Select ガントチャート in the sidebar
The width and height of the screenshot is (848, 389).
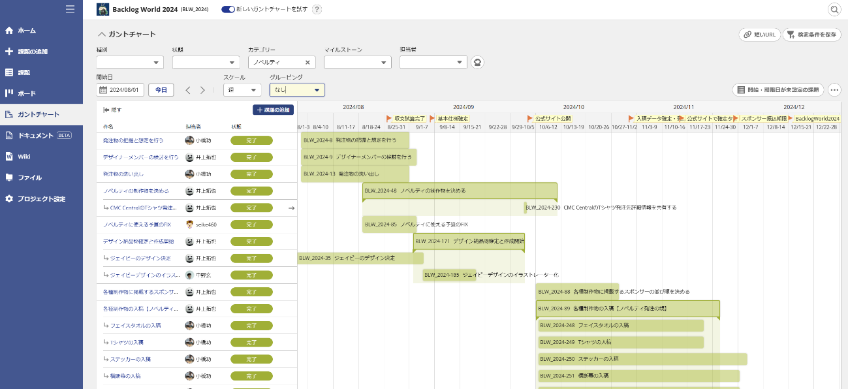pyautogui.click(x=41, y=114)
